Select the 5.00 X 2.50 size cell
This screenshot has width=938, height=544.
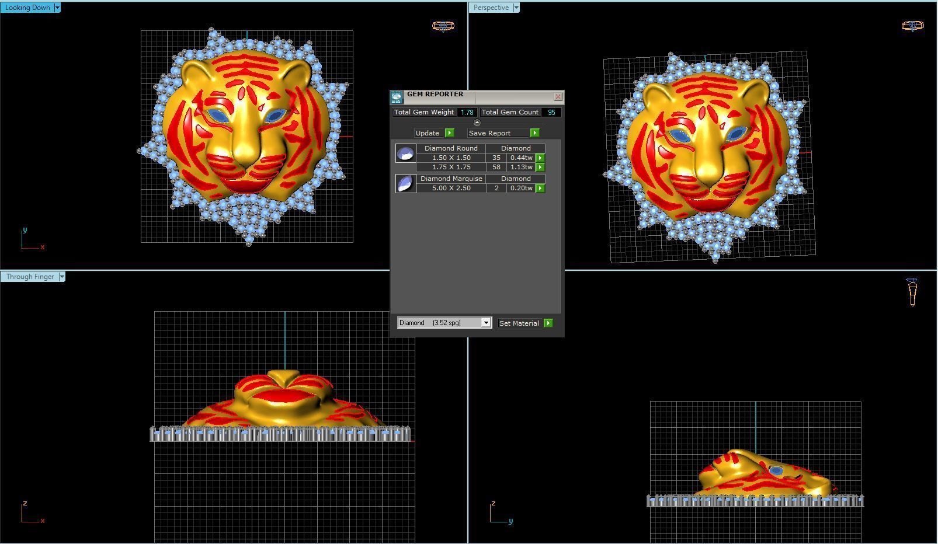tap(451, 188)
